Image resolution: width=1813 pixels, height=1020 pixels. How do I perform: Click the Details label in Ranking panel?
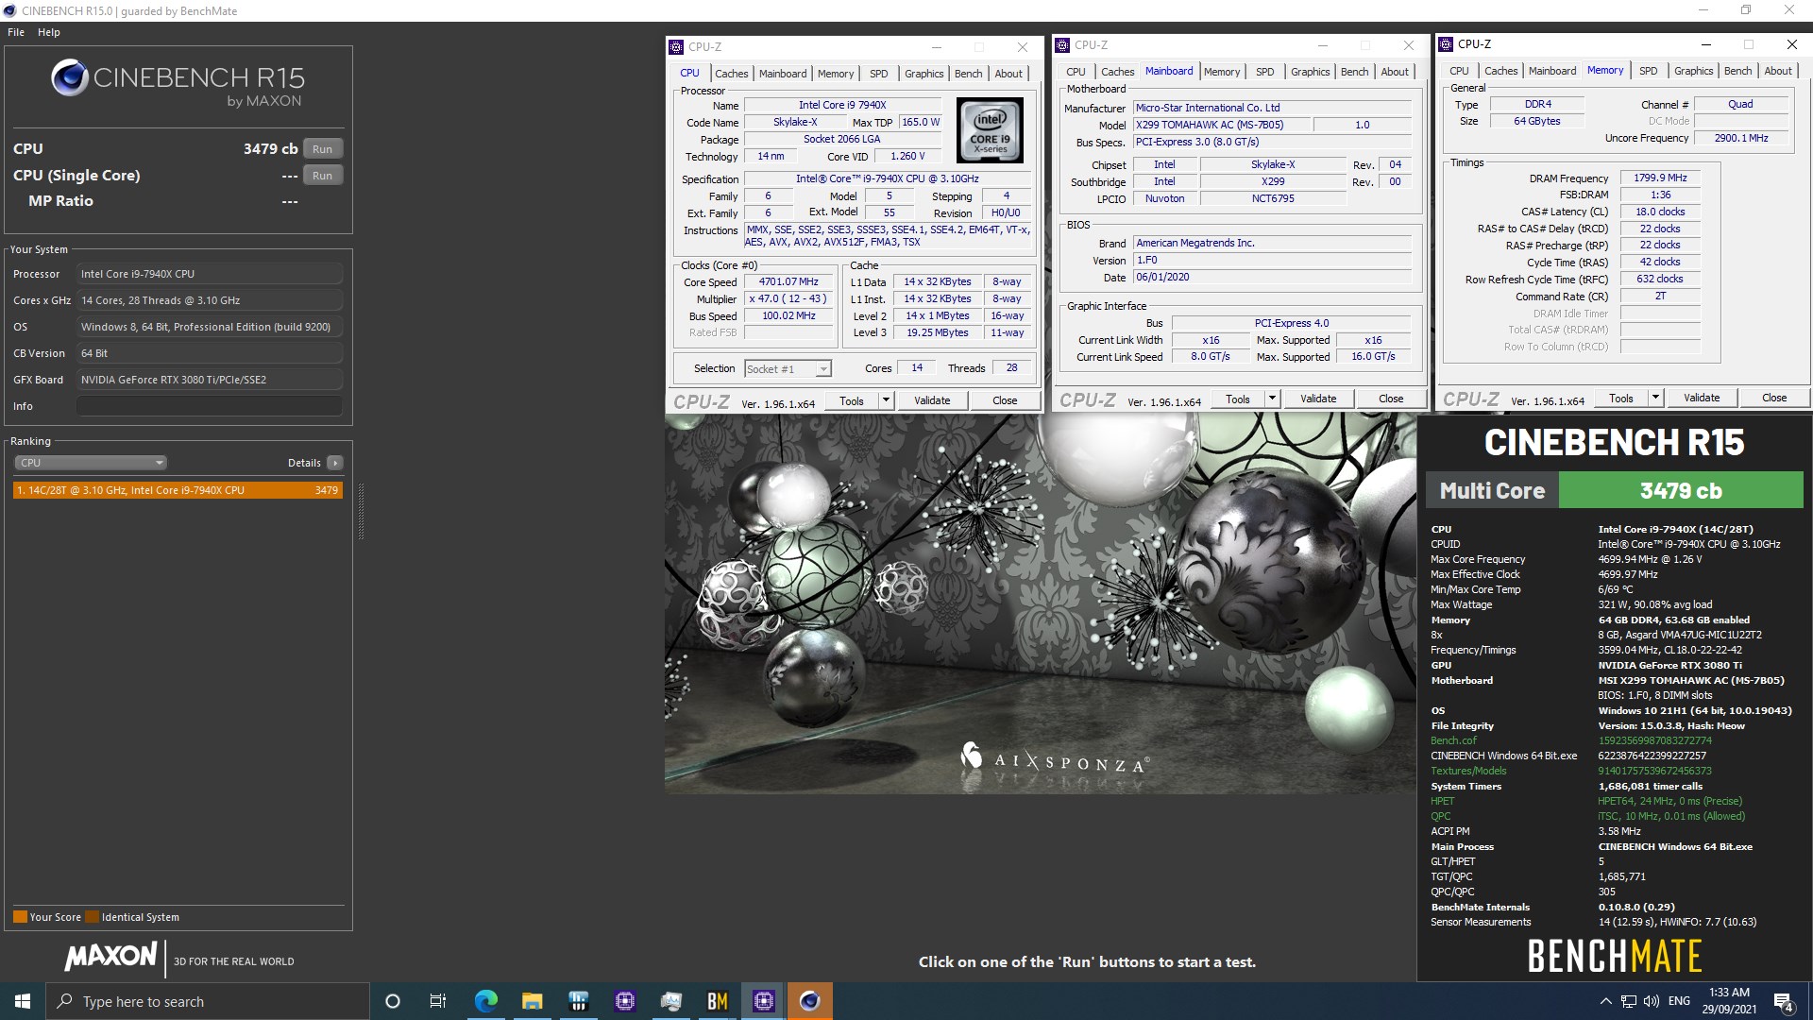pyautogui.click(x=304, y=463)
